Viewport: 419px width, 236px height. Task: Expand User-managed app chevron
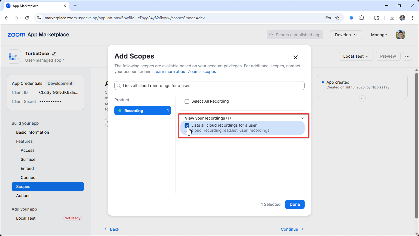pyautogui.click(x=64, y=60)
